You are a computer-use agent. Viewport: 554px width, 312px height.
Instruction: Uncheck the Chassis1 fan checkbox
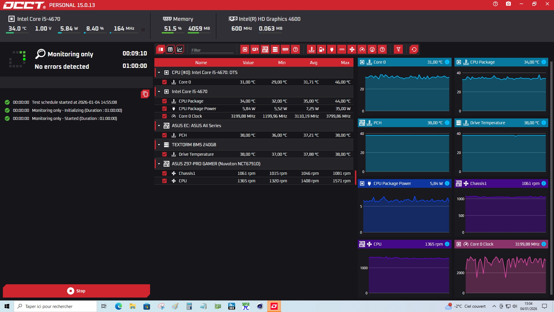(164, 173)
